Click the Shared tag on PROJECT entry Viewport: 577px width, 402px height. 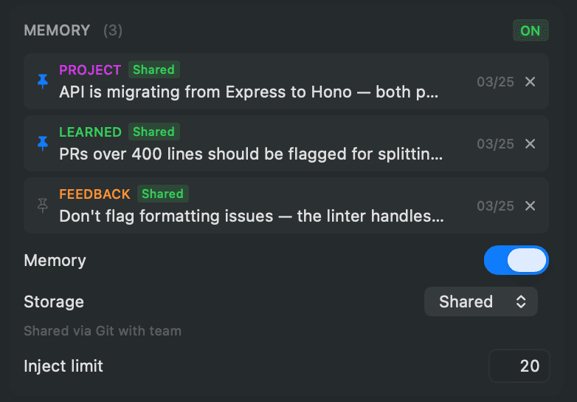153,70
